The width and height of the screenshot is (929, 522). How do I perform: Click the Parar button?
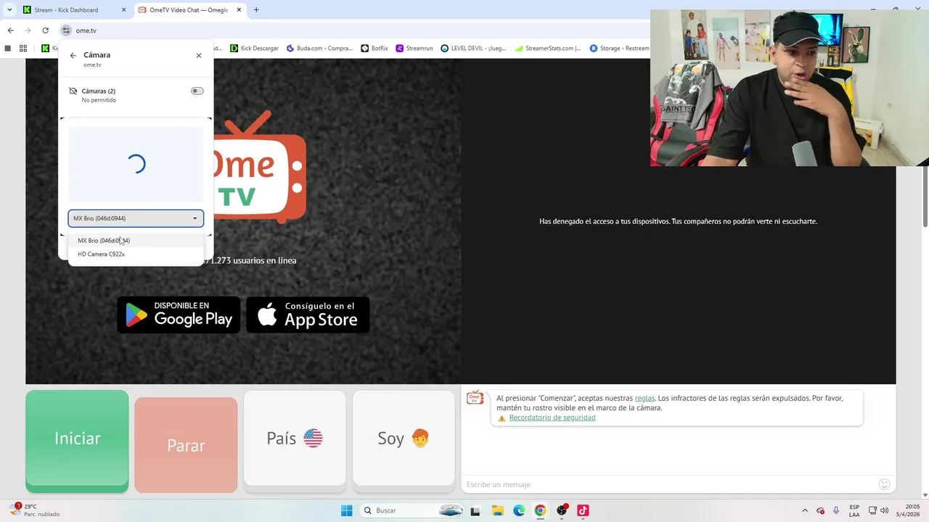point(186,445)
